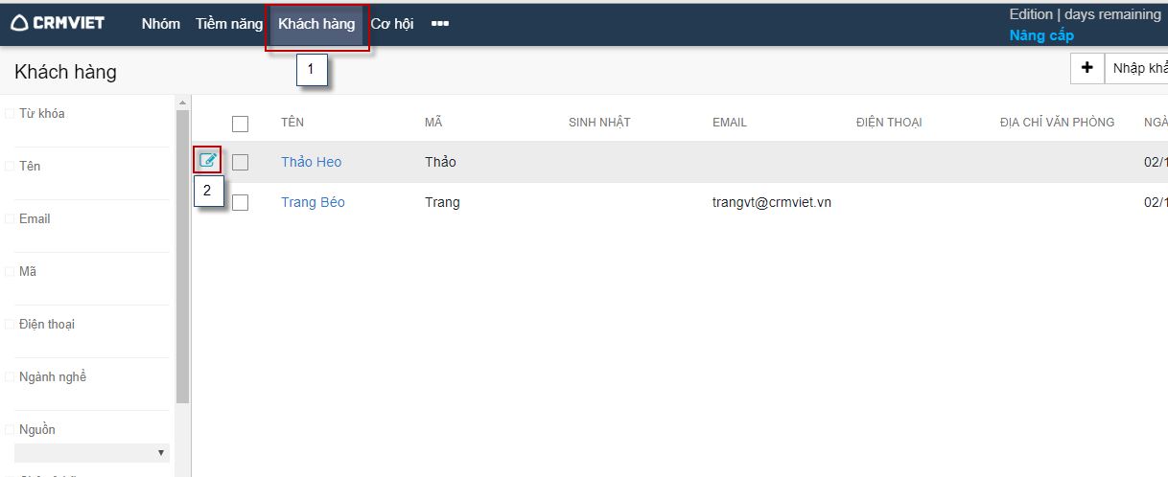
Task: Click the EMAIL column header
Action: [729, 123]
